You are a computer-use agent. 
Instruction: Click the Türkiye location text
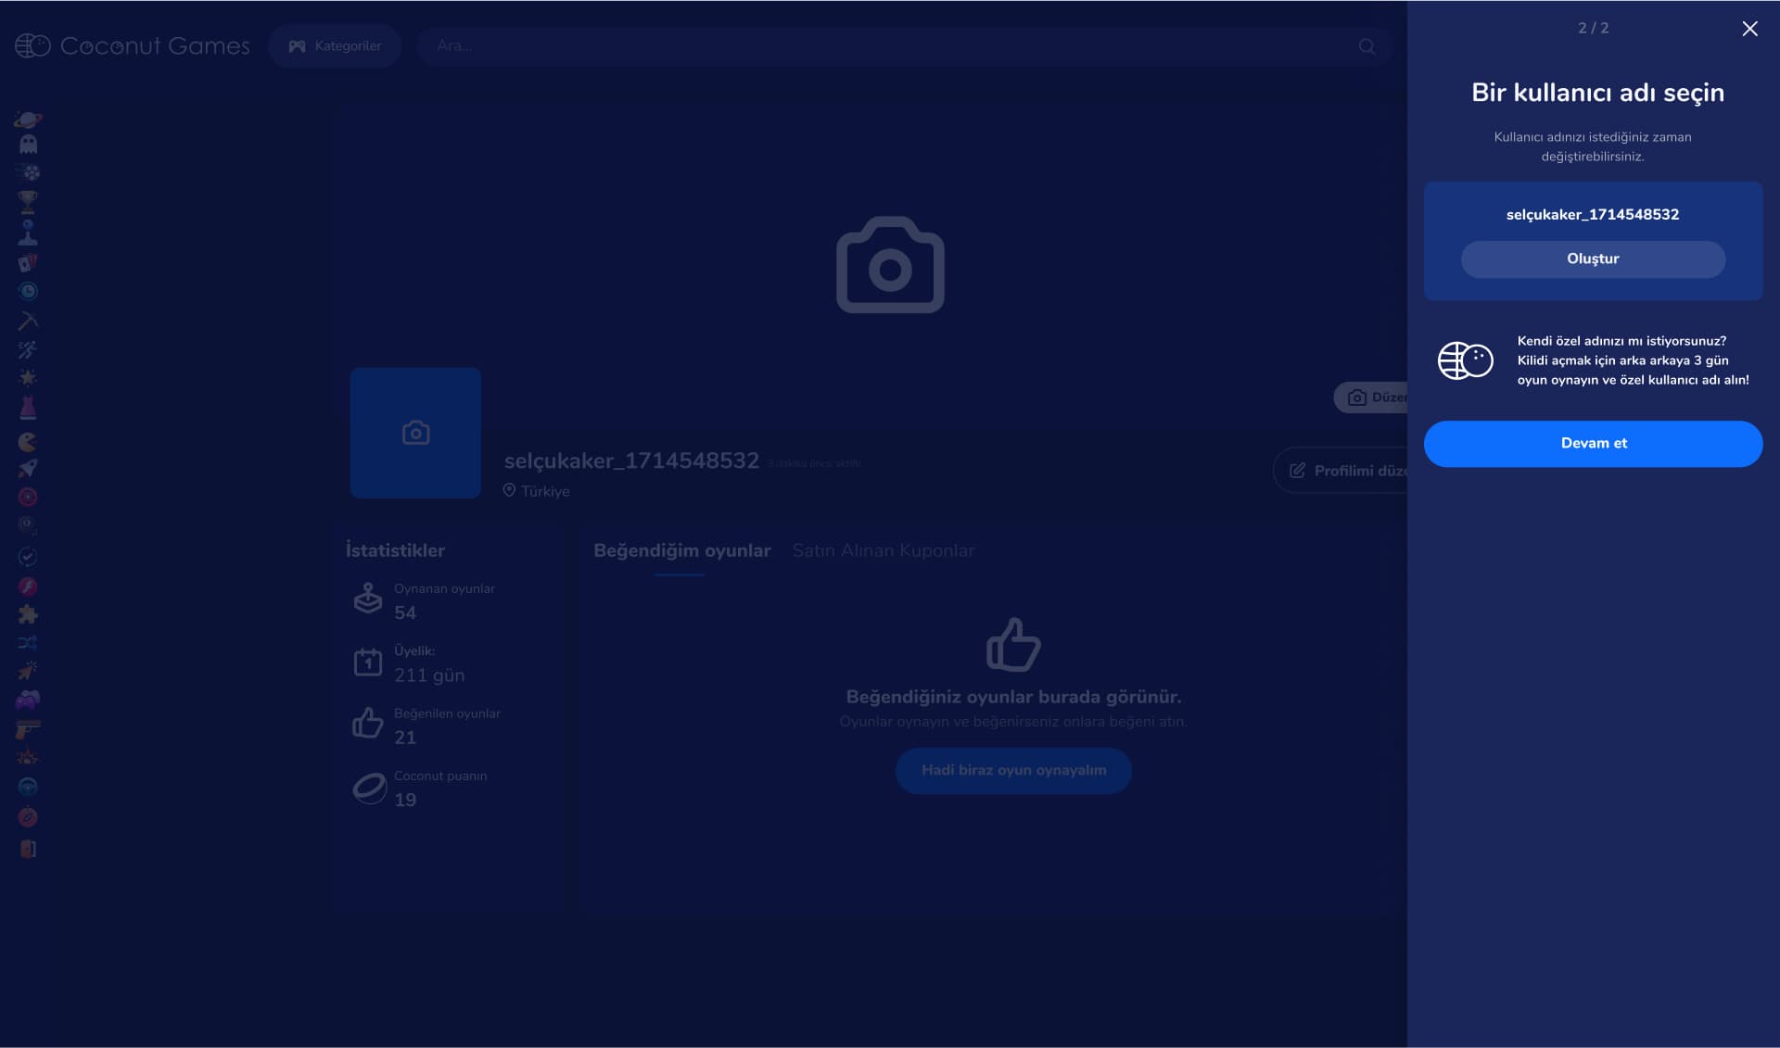[545, 492]
